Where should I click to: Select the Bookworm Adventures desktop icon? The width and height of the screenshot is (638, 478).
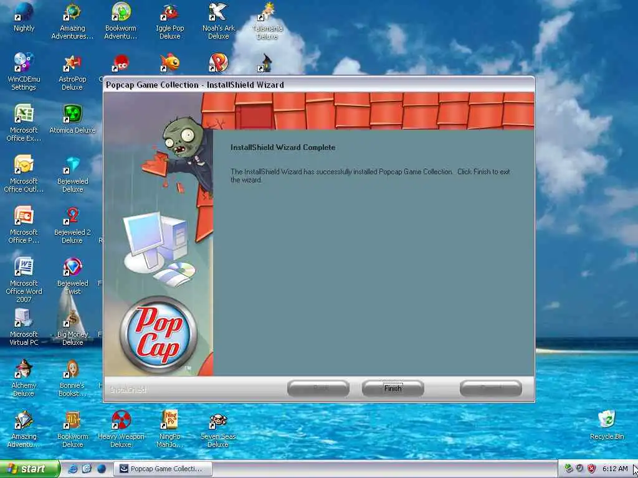pos(121,21)
